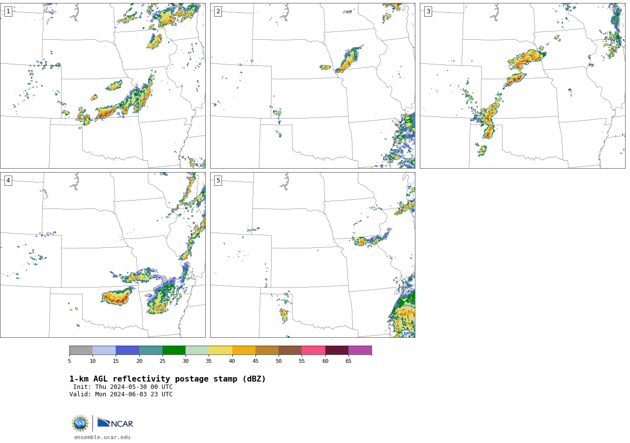Click the dark green 25-30 dBZ swatch
Image resolution: width=630 pixels, height=443 pixels.
pyautogui.click(x=174, y=351)
